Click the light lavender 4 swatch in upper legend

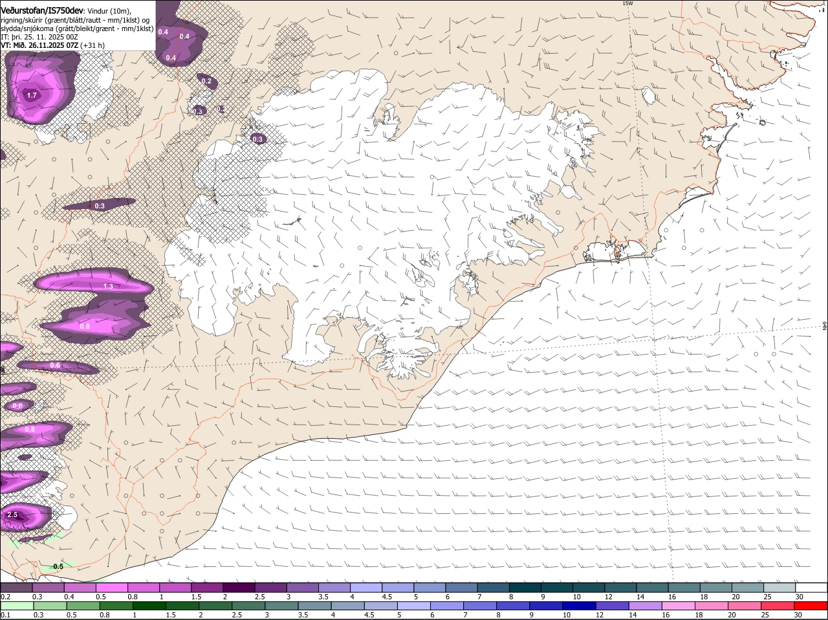(x=366, y=587)
